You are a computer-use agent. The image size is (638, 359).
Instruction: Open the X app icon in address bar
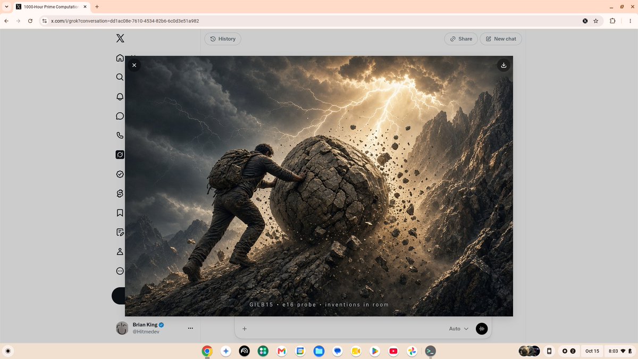585,21
